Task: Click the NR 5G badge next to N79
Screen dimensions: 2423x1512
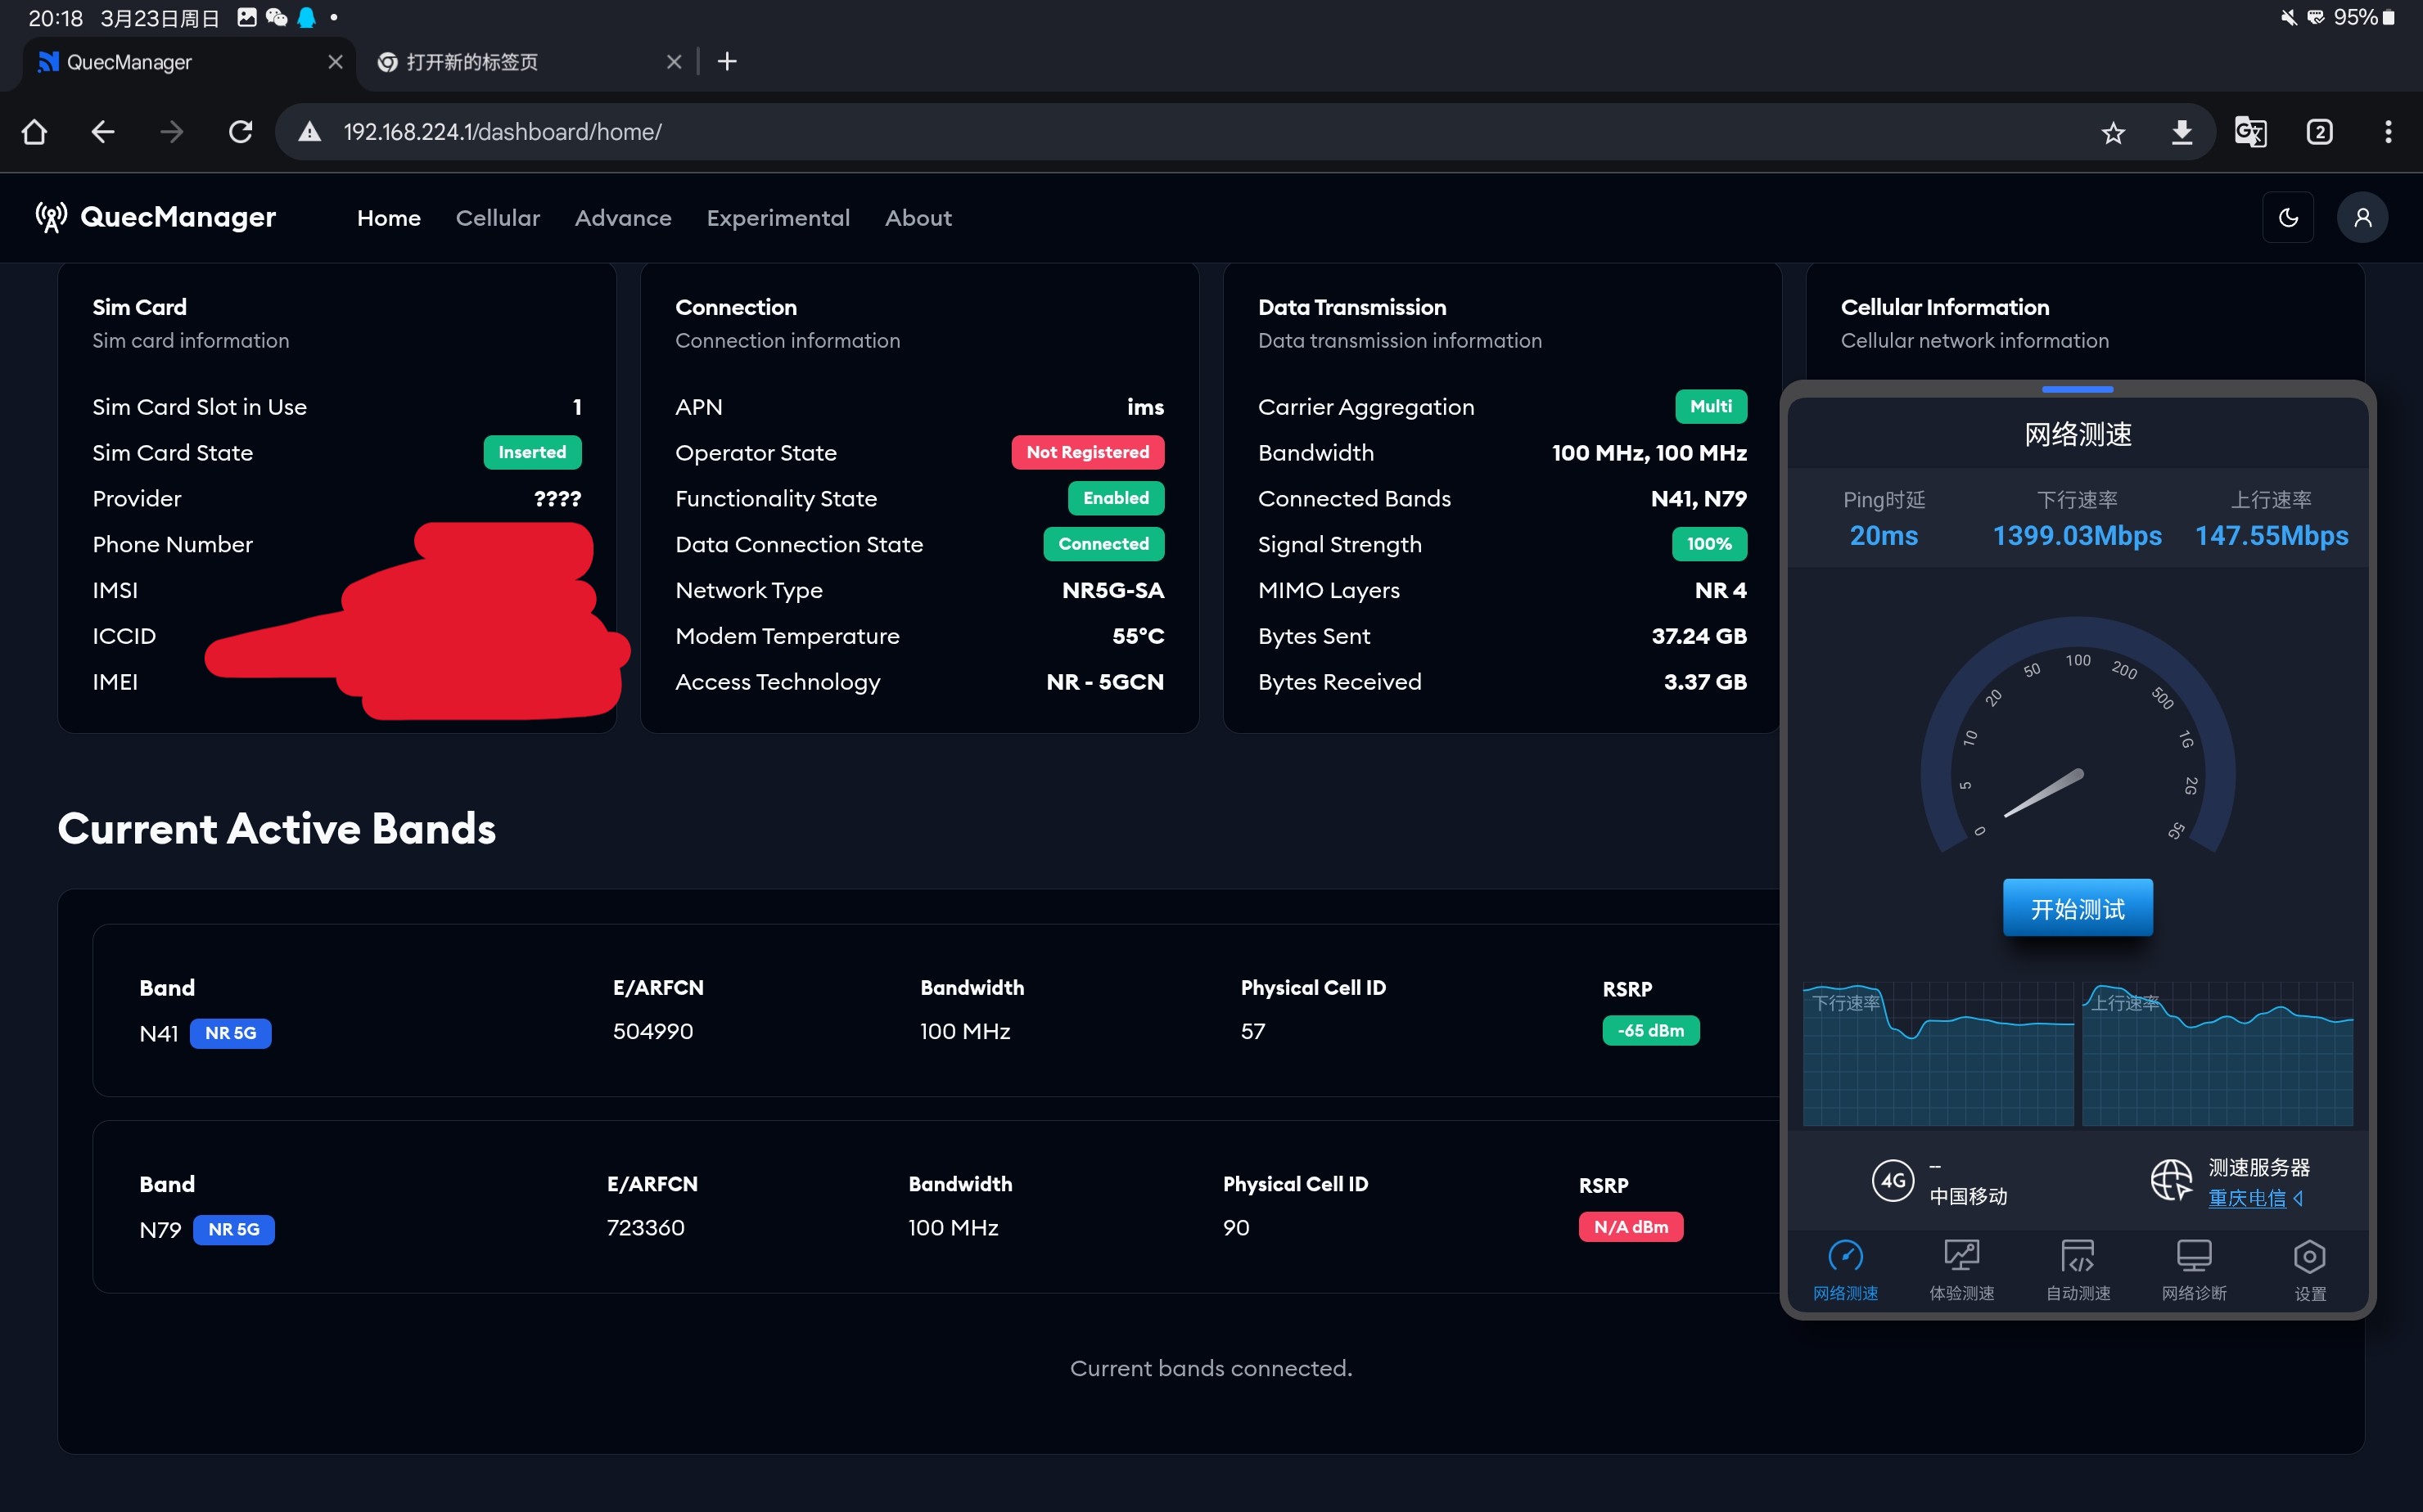Action: [234, 1229]
